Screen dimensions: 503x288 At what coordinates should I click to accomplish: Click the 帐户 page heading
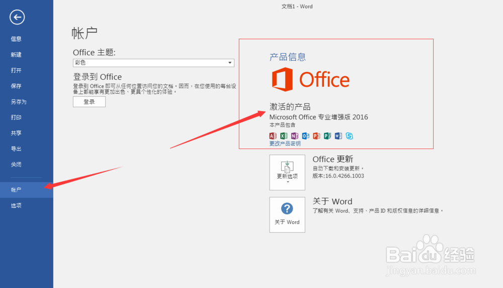(x=85, y=33)
